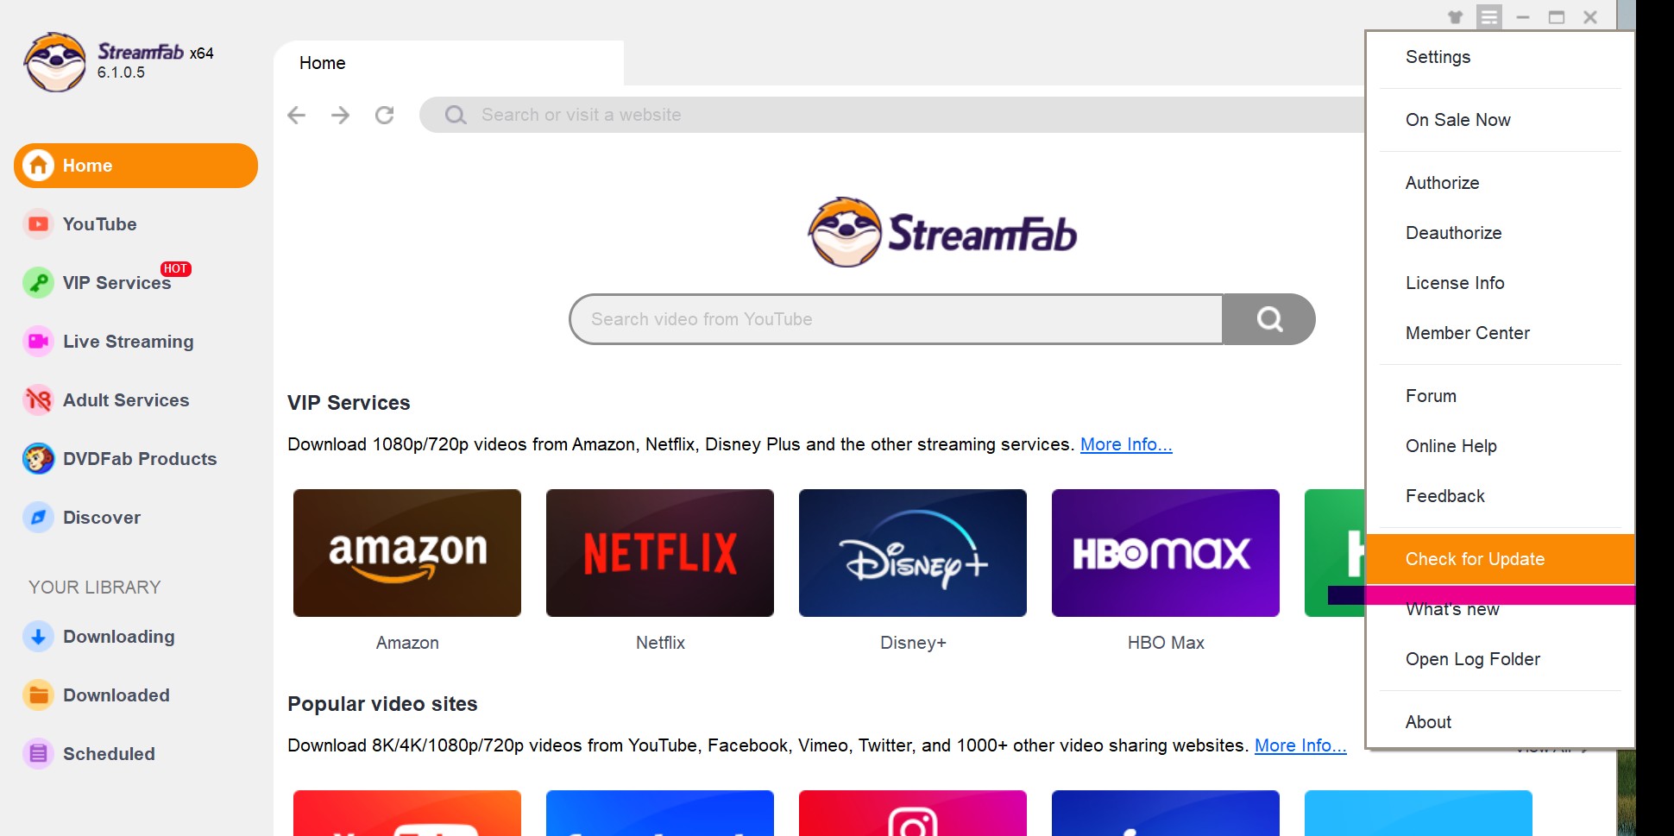
Task: Click the Live Streaming sidebar label
Action: click(x=129, y=342)
